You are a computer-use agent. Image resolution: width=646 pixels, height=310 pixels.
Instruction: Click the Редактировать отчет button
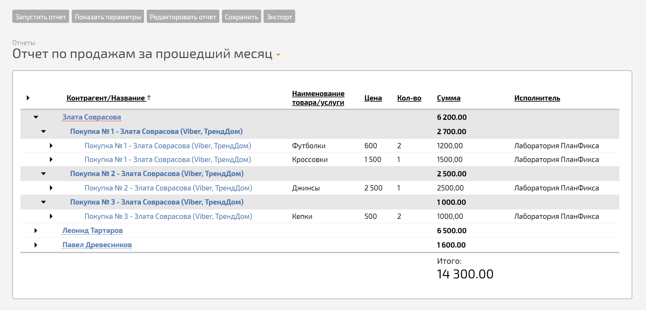183,16
